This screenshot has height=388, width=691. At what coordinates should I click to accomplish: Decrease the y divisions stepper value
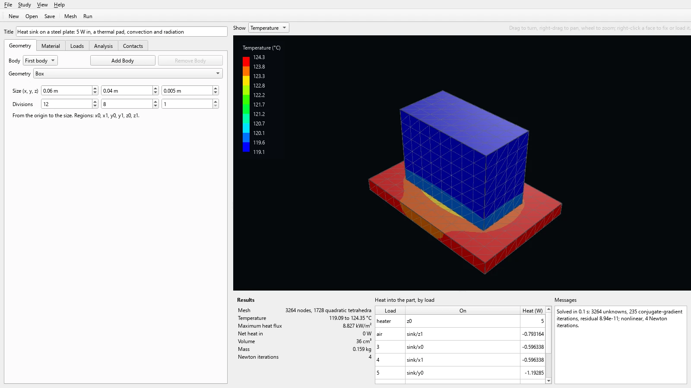(155, 106)
